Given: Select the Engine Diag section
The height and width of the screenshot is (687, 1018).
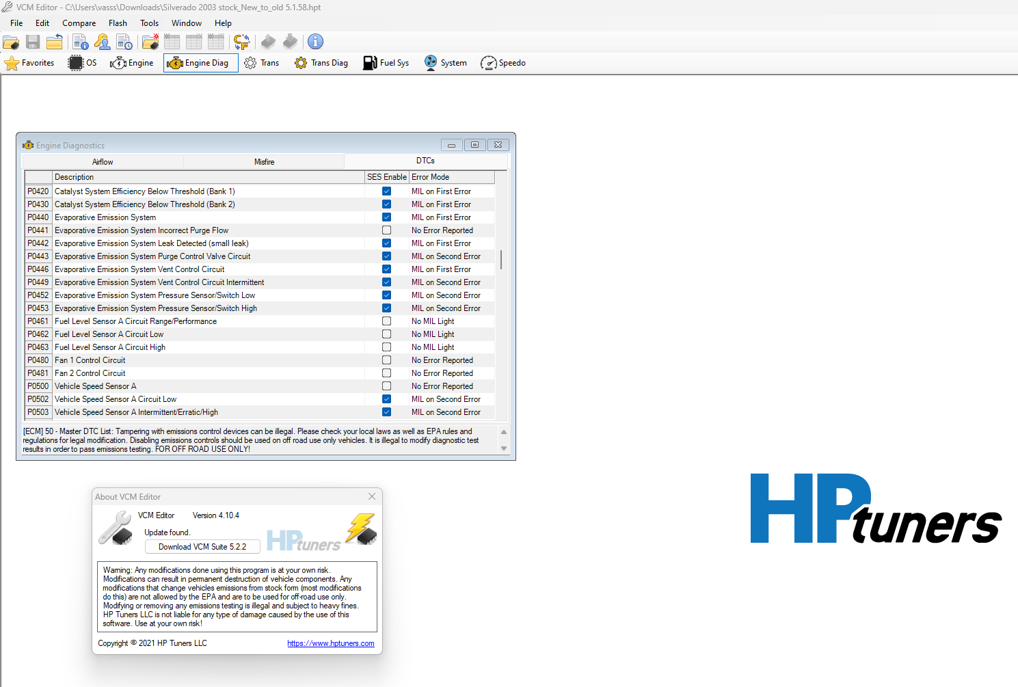Looking at the screenshot, I should click(x=200, y=63).
